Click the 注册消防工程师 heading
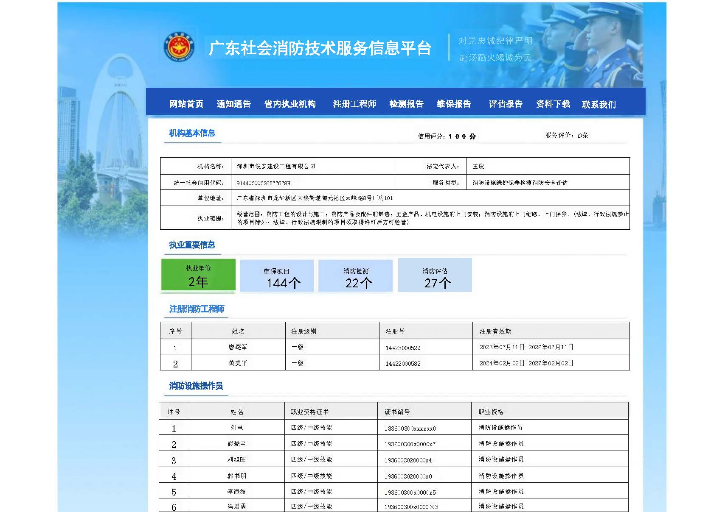 (x=197, y=309)
